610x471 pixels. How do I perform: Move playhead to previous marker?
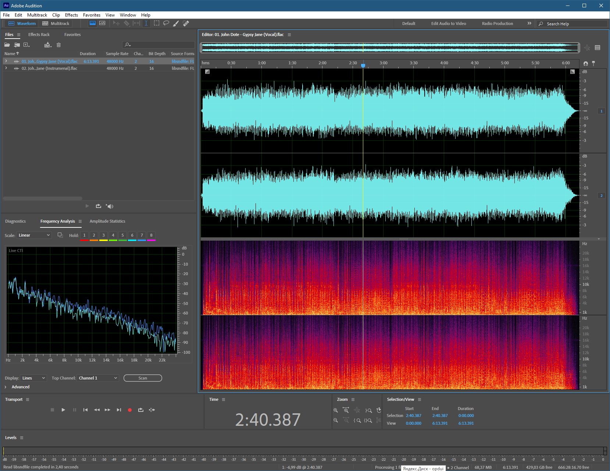click(x=85, y=410)
